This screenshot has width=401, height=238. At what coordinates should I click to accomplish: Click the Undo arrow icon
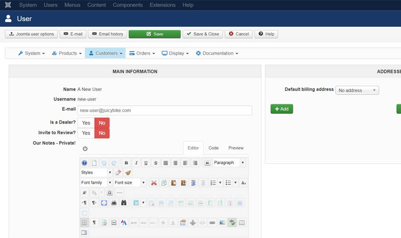[x=104, y=163]
